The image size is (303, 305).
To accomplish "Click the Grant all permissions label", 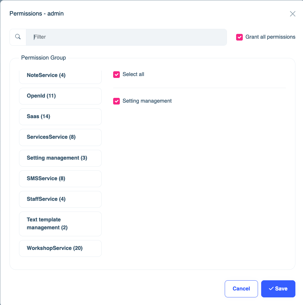I will click(270, 37).
